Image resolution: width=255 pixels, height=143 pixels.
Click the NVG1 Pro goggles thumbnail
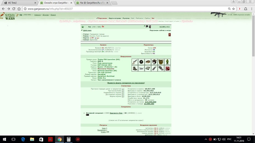click(x=161, y=68)
